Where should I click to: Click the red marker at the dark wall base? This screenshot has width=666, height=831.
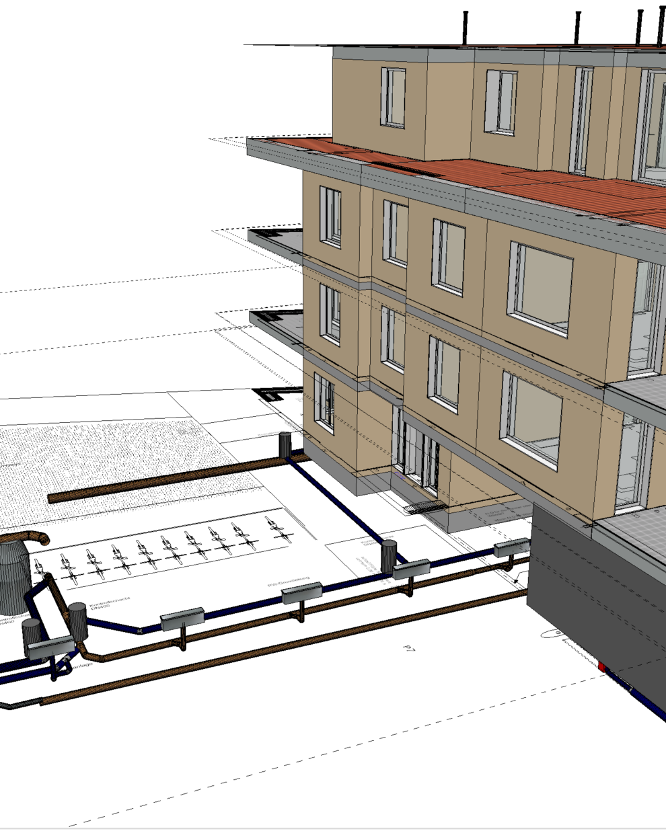(602, 667)
